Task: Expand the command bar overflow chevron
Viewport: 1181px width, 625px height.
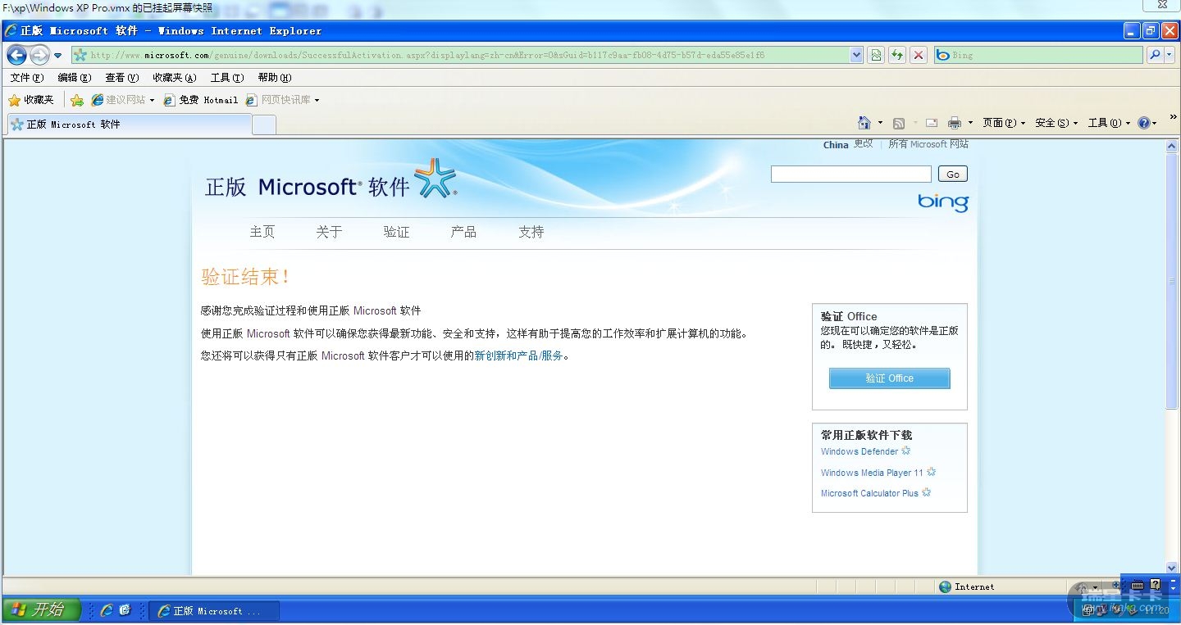Action: pyautogui.click(x=1173, y=117)
